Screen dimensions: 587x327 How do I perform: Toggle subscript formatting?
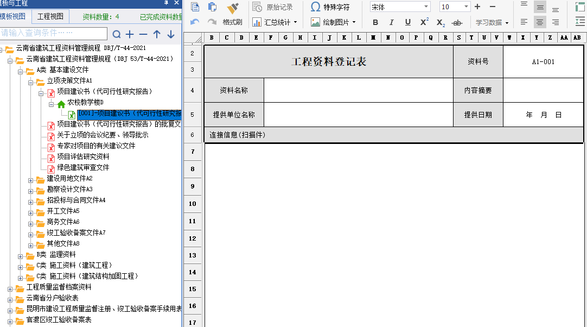pyautogui.click(x=441, y=23)
